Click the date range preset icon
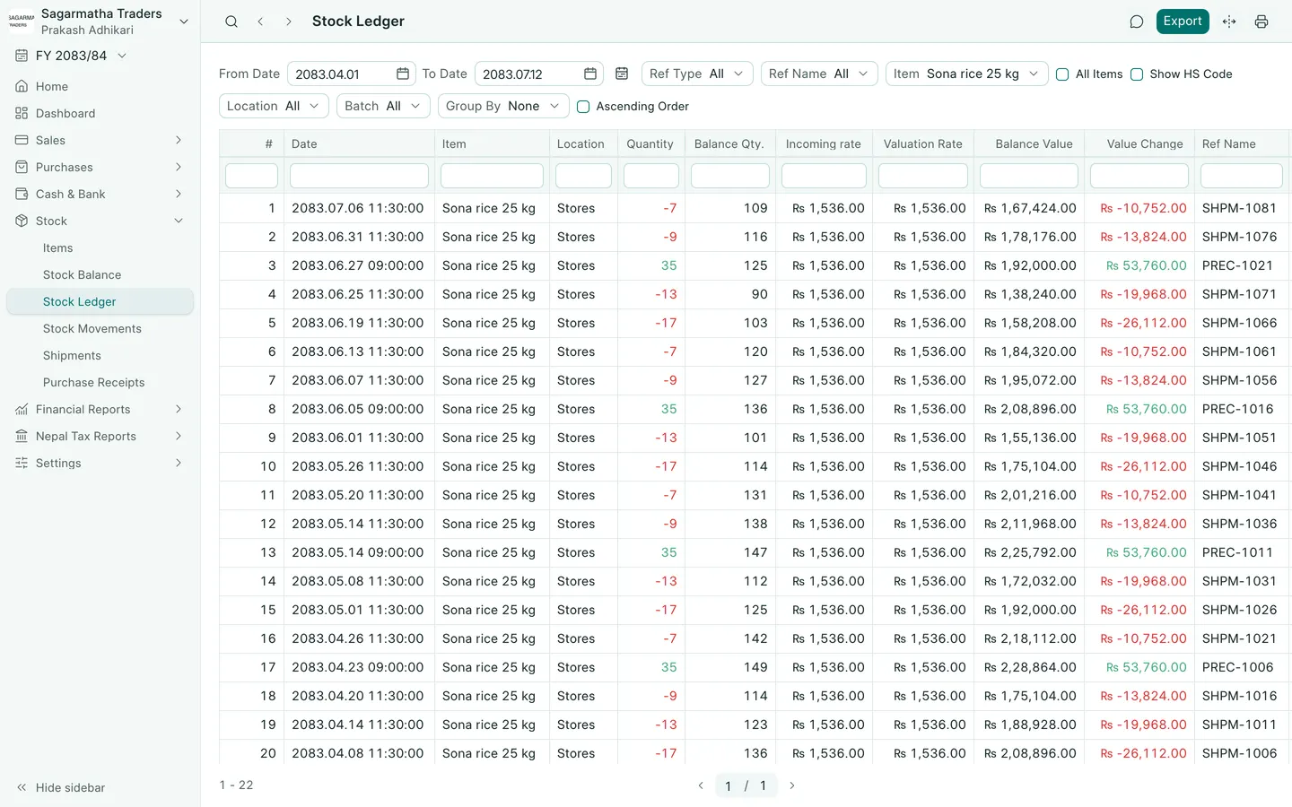This screenshot has width=1292, height=807. 622,74
